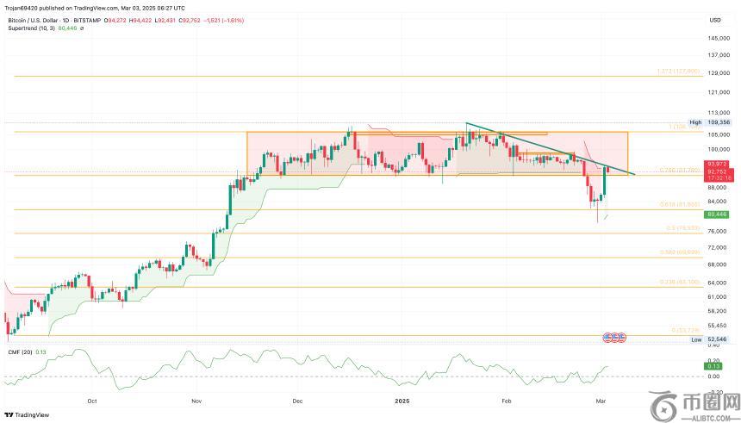Click the 2025 label on the time axis
The image size is (741, 423).
[x=401, y=401]
